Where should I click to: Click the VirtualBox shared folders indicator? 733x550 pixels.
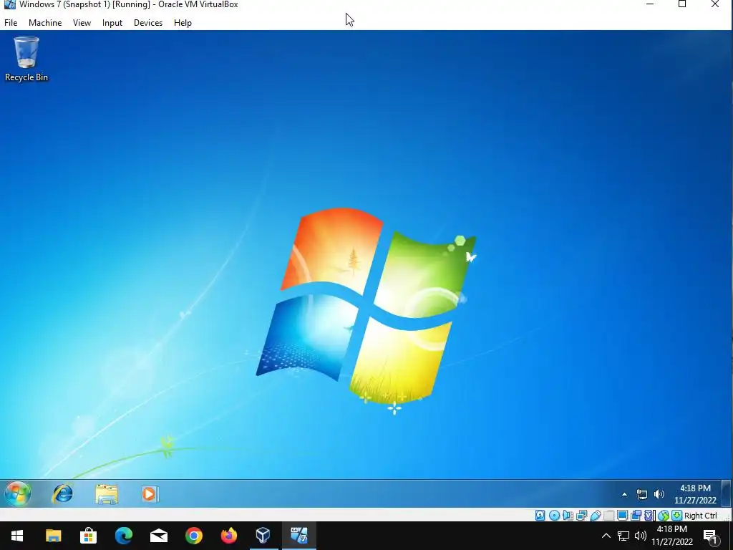tap(608, 516)
